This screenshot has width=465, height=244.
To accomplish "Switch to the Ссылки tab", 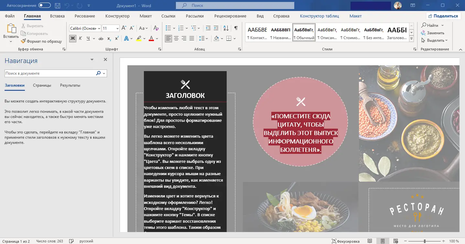I will [168, 16].
